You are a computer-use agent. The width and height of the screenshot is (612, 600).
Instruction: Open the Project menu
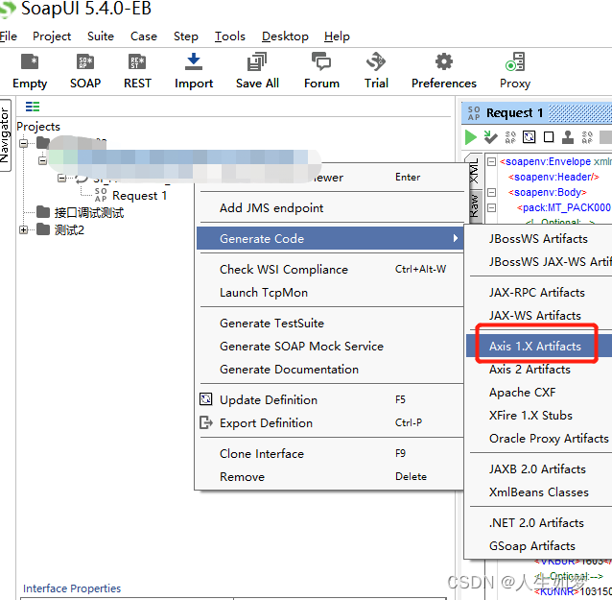[x=52, y=36]
